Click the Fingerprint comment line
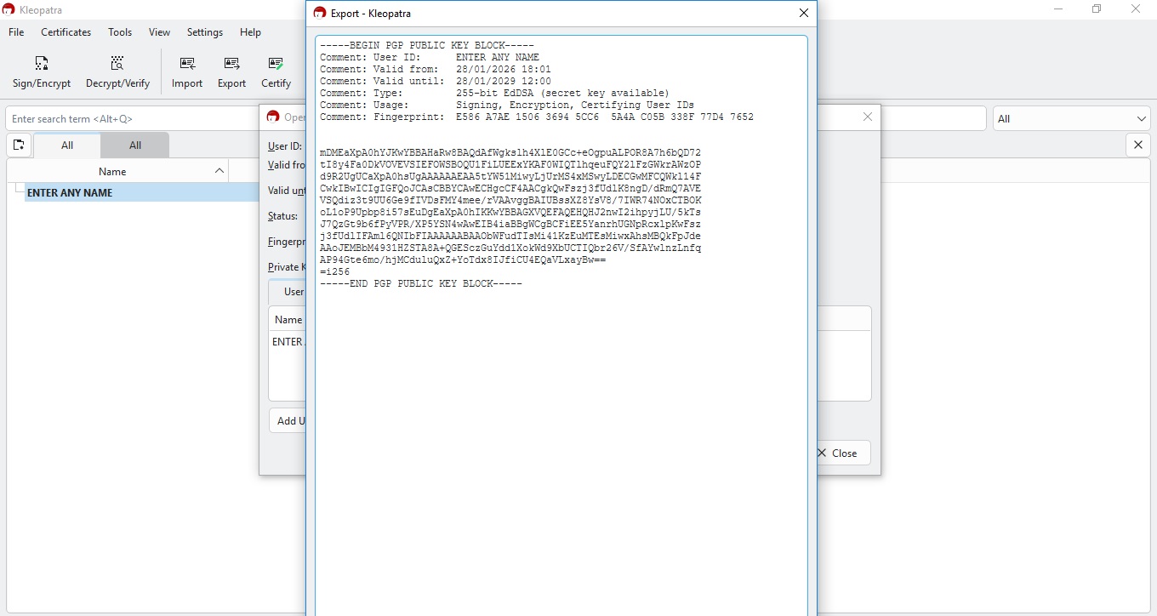 (537, 117)
